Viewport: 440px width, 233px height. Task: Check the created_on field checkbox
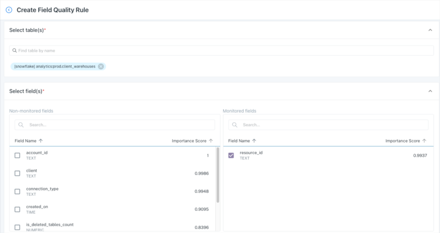click(17, 209)
